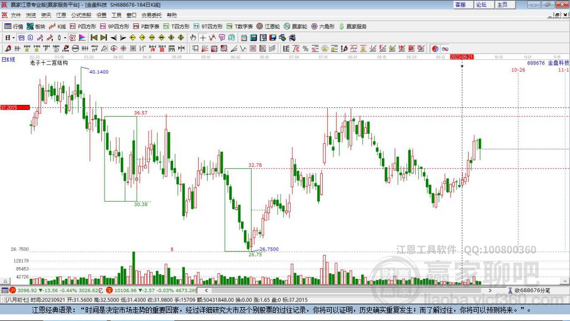Jump to first bar icon
The height and width of the screenshot is (321, 570).
pos(94,38)
